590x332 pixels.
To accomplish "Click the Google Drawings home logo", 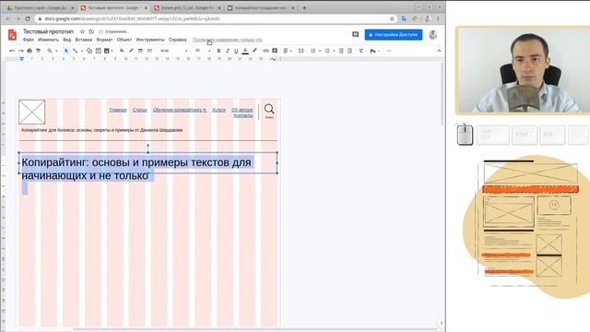I will pyautogui.click(x=12, y=35).
